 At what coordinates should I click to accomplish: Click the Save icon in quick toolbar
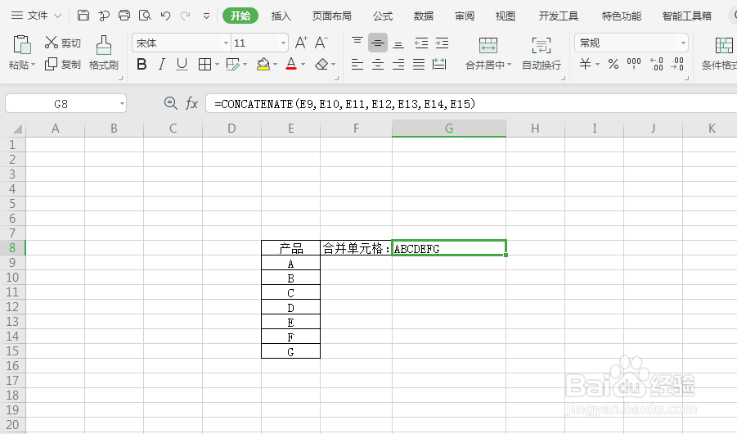(83, 16)
